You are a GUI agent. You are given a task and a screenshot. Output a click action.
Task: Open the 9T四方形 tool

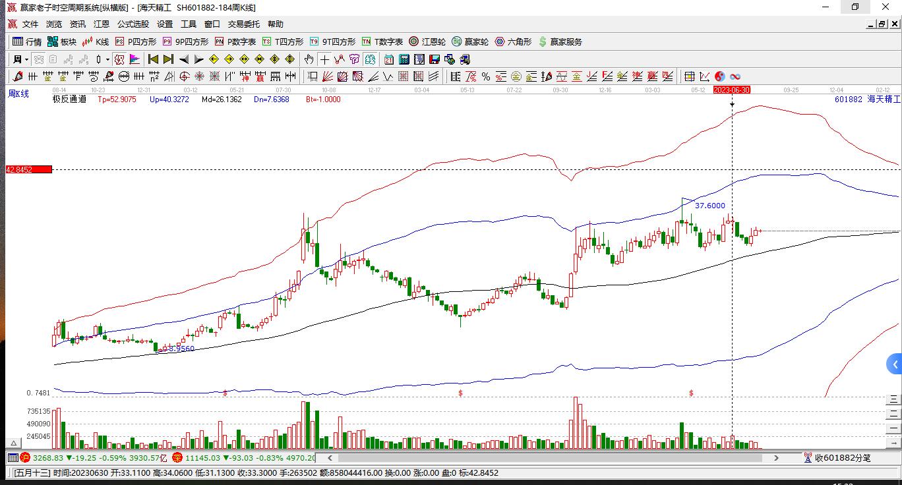pos(332,42)
